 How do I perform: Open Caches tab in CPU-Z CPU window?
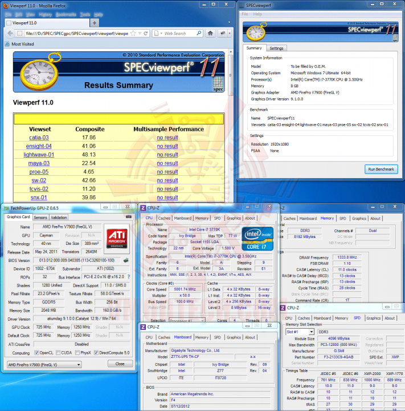(164, 218)
